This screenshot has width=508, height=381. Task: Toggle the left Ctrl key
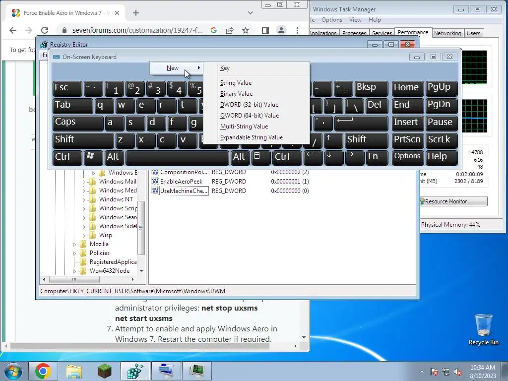pyautogui.click(x=67, y=157)
